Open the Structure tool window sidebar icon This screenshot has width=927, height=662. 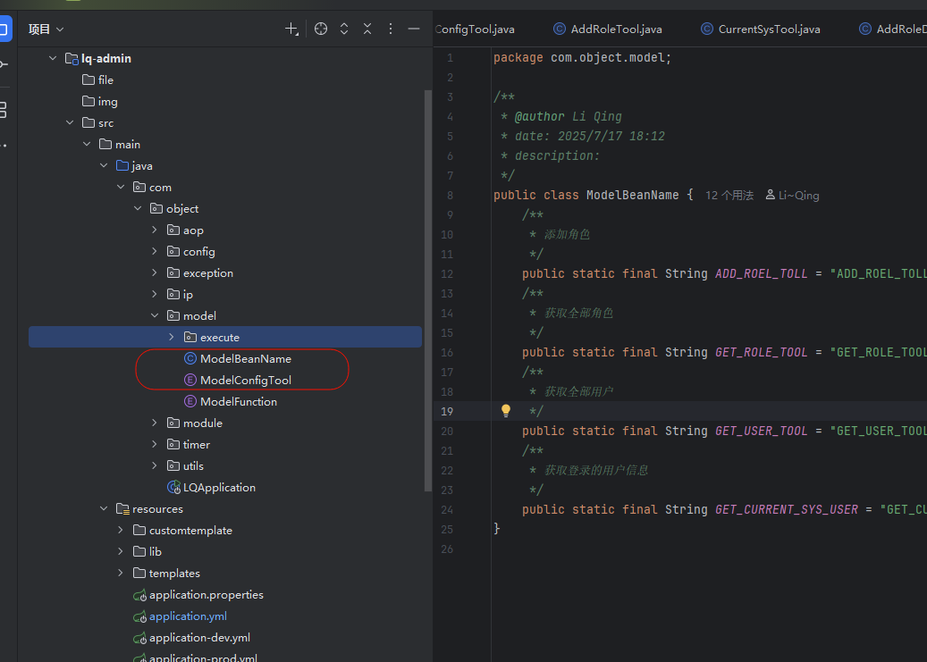4,110
